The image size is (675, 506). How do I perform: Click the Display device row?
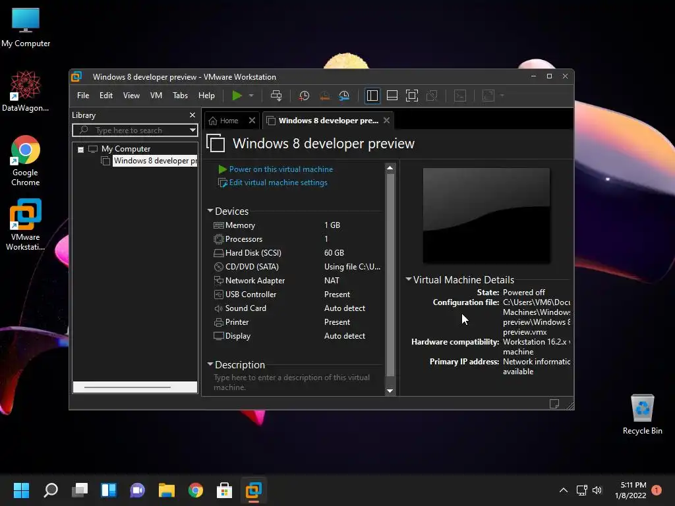[297, 335]
